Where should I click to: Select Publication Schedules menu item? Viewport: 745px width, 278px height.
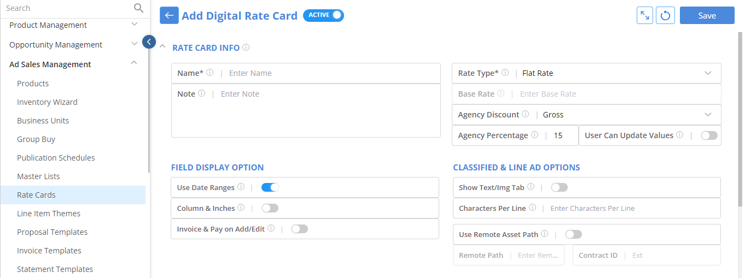(56, 158)
